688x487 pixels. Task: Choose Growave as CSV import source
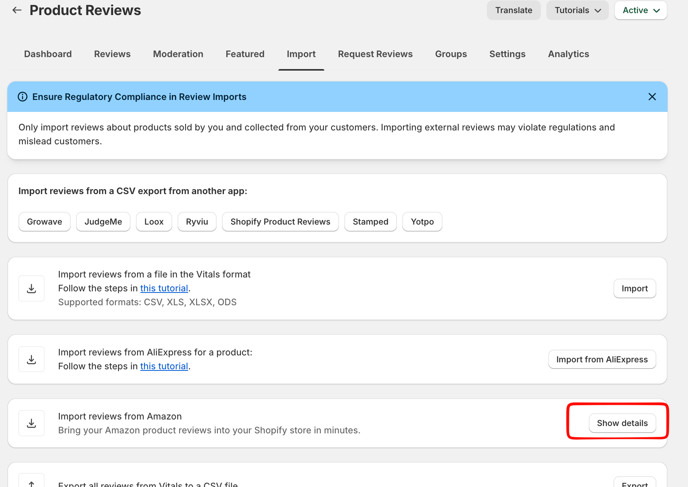44,222
